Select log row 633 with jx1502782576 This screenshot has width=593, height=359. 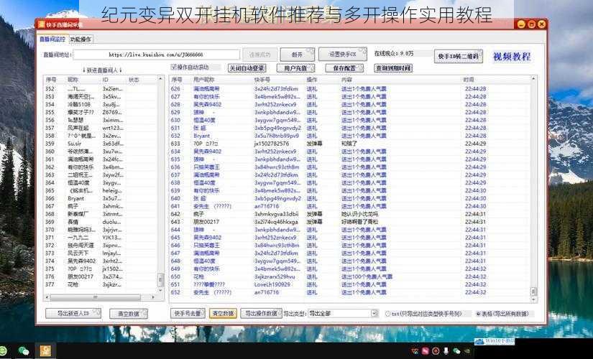pos(350,144)
